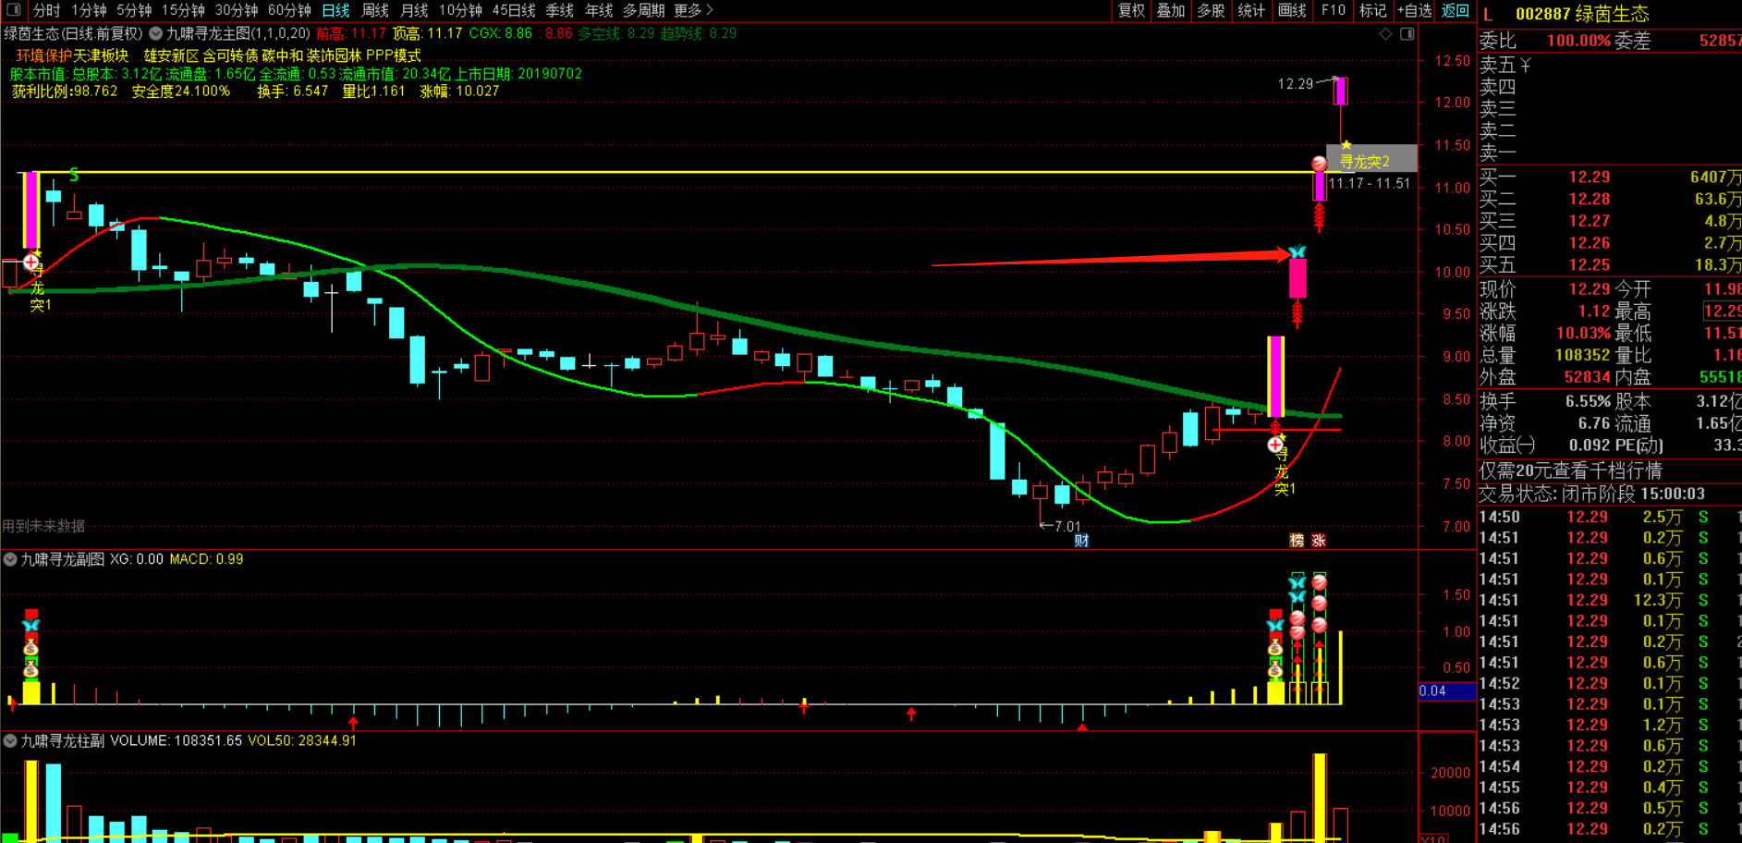Screen dimensions: 1742x843
Task: Select the 60分钟 period tab
Action: (289, 10)
